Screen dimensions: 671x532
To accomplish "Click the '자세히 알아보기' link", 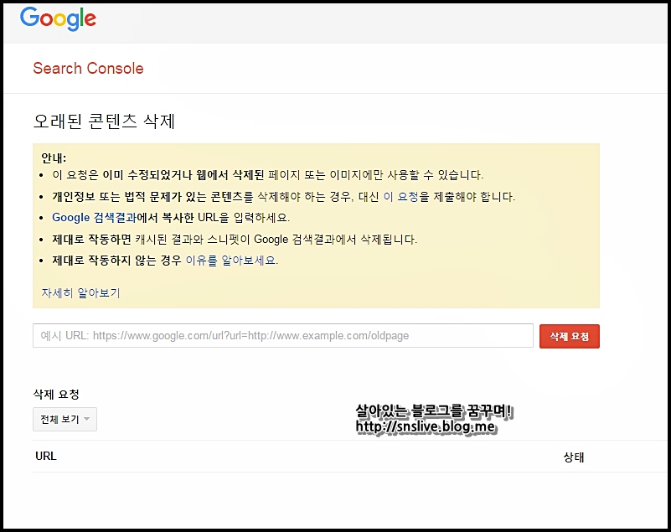I will coord(80,293).
